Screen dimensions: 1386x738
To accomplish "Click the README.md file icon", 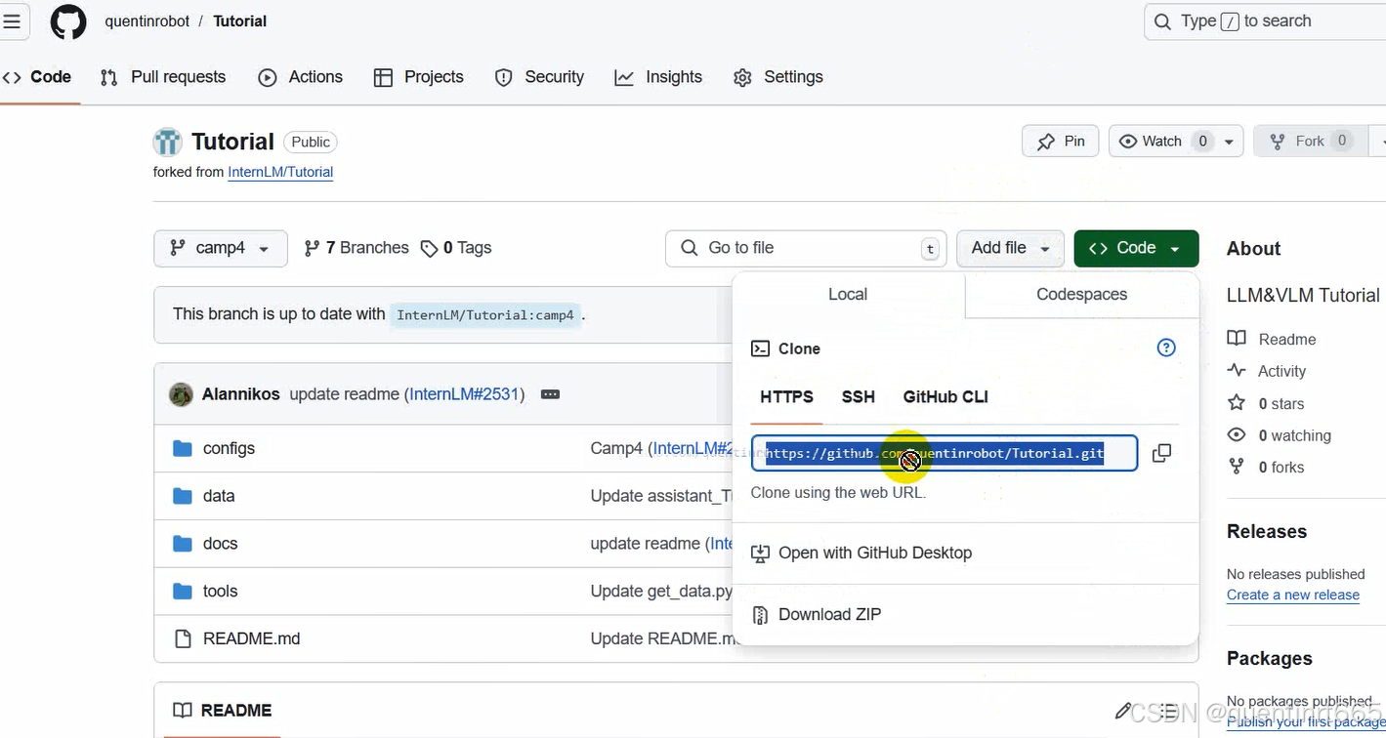I will [x=183, y=638].
